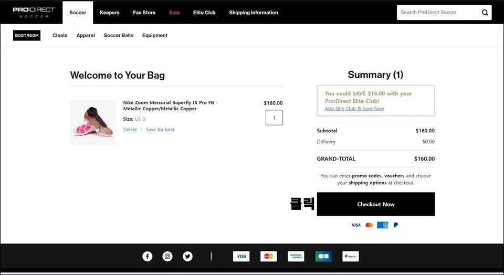This screenshot has width=504, height=275.
Task: Open the Elite Club page
Action: click(x=204, y=13)
